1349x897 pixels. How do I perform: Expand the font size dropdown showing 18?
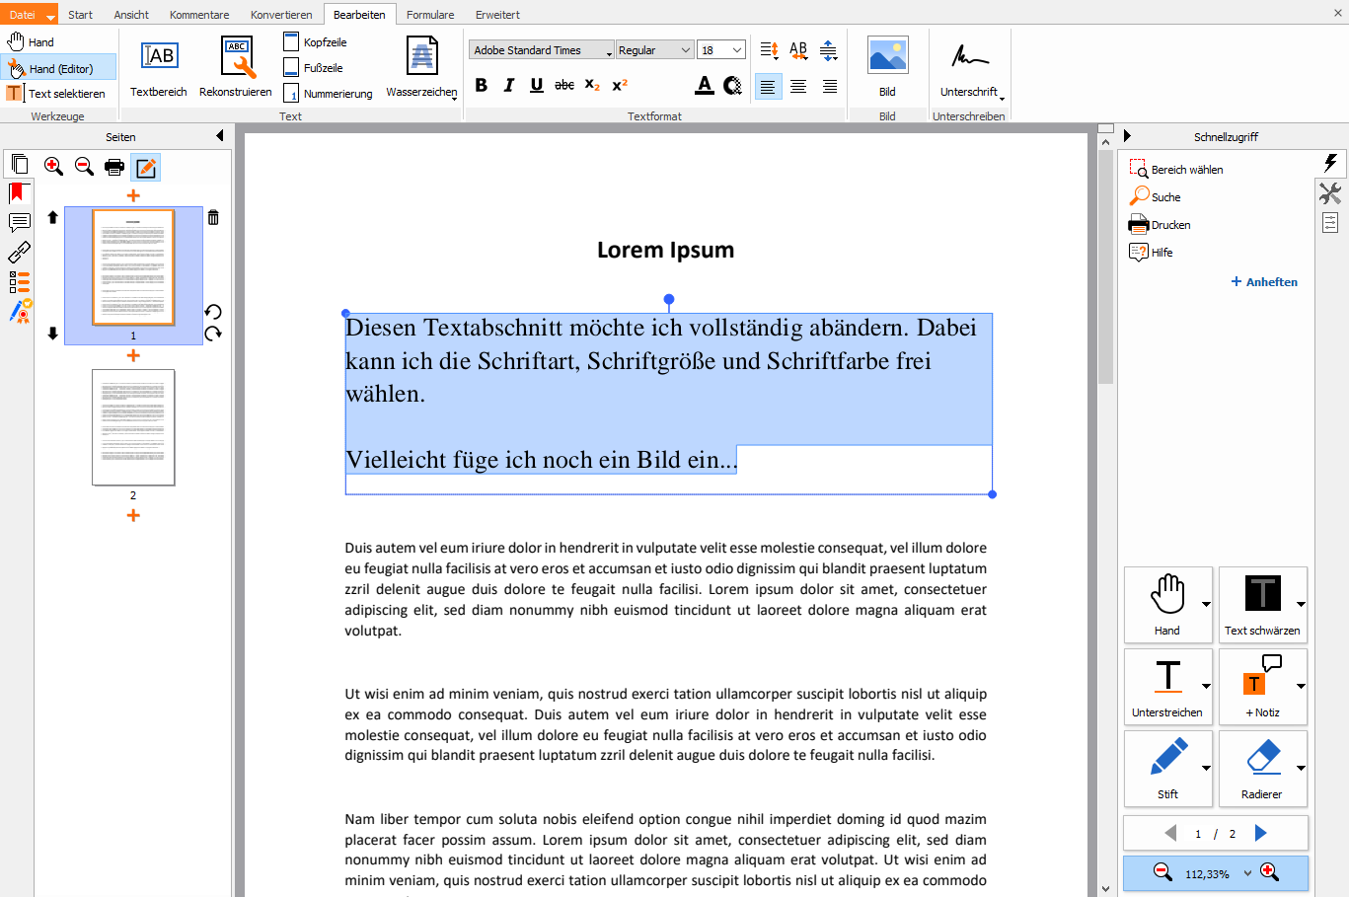click(736, 50)
